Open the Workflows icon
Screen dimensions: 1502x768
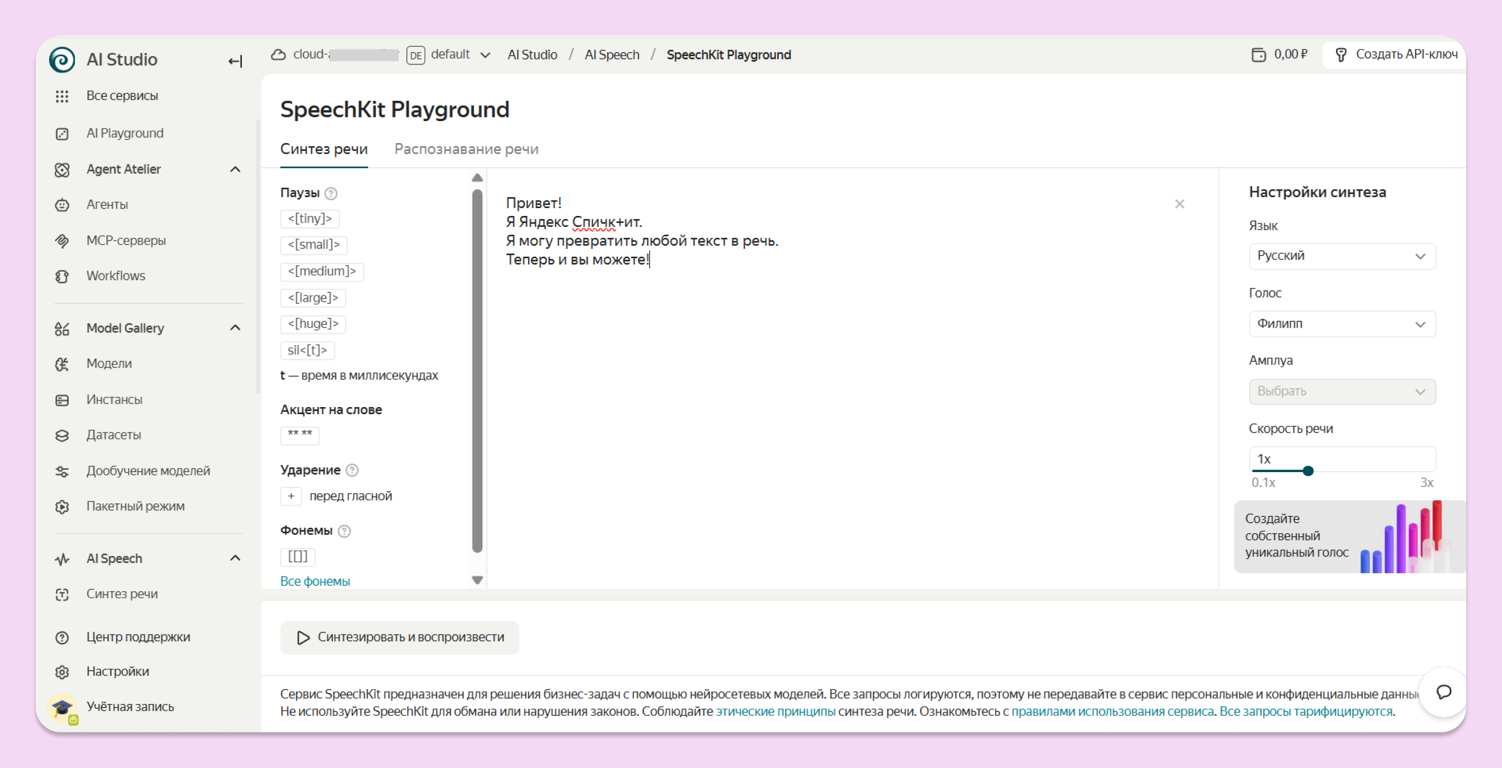(62, 276)
